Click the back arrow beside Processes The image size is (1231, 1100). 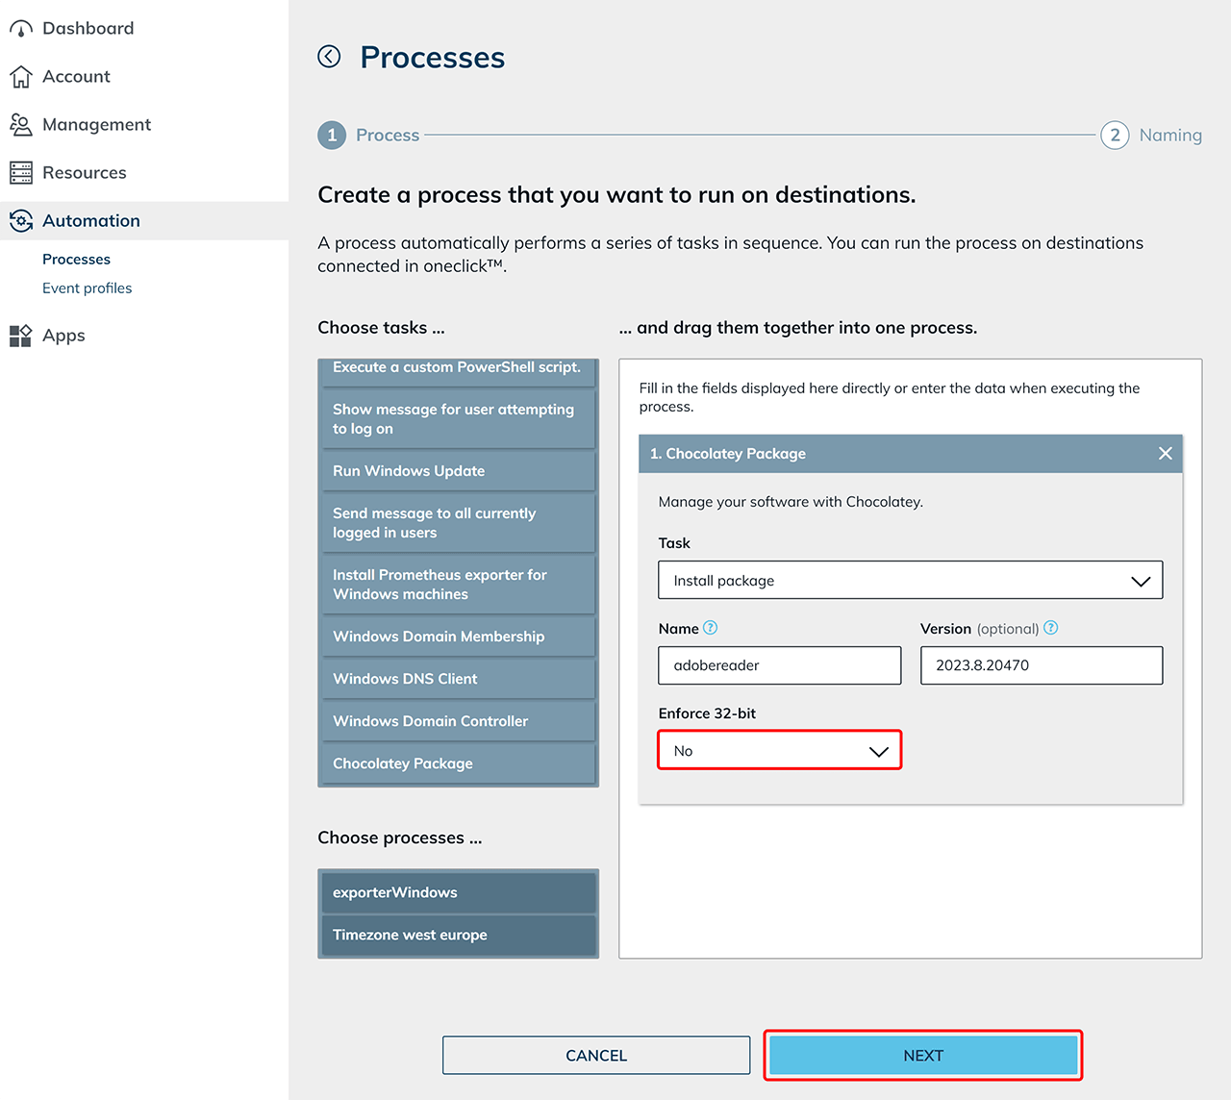pyautogui.click(x=329, y=57)
